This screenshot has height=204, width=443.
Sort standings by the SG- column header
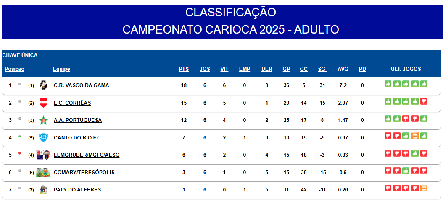[x=322, y=69]
